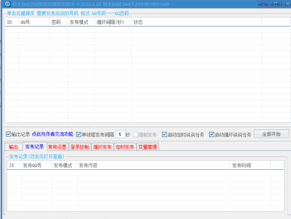Select the 状态 column header

pos(196,22)
